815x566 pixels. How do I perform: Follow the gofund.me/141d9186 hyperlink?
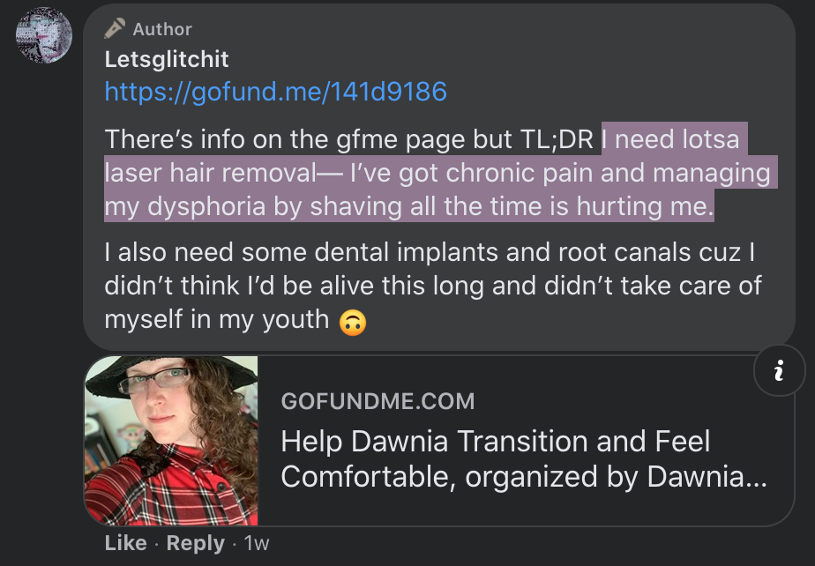[x=275, y=92]
